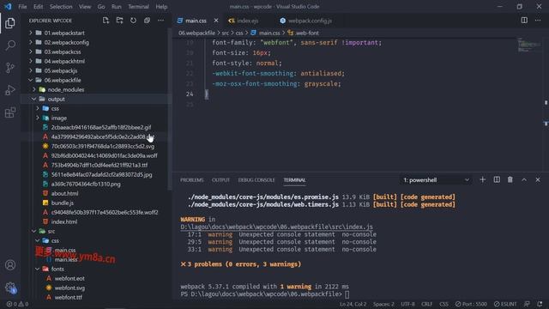
Task: Open the Accounts menu icon
Action: (x=10, y=265)
